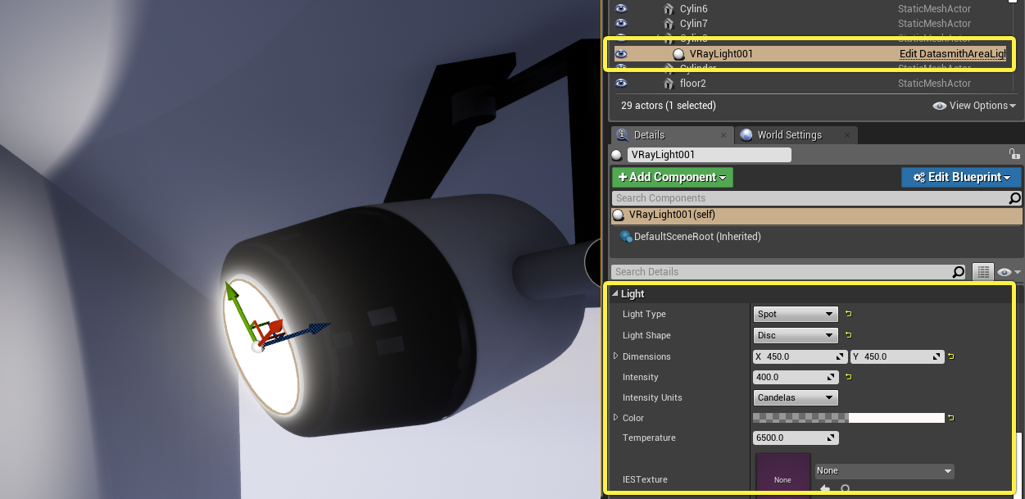Reset Intensity value to default arrow
Screen dimensions: 1025x499
pos(848,377)
